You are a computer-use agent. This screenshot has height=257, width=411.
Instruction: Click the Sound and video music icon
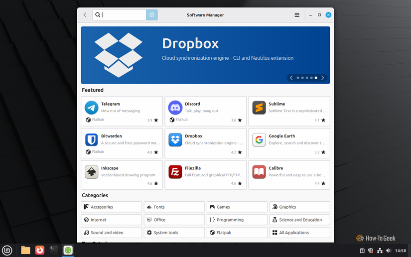pos(86,233)
